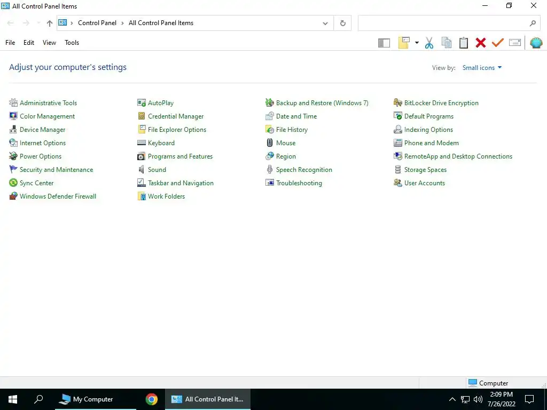The height and width of the screenshot is (410, 547).
Task: Click the taskbar search magnifier
Action: pos(38,399)
